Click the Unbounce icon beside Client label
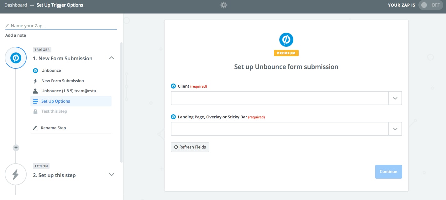The height and width of the screenshot is (200, 446). tap(173, 86)
